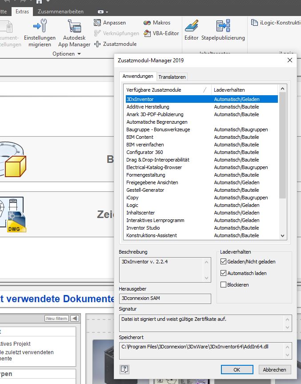The width and height of the screenshot is (301, 384).
Task: Open Anpassen customization dialog
Action: coord(110,23)
